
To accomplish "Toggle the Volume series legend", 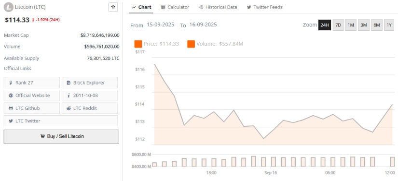I will pyautogui.click(x=215, y=44).
